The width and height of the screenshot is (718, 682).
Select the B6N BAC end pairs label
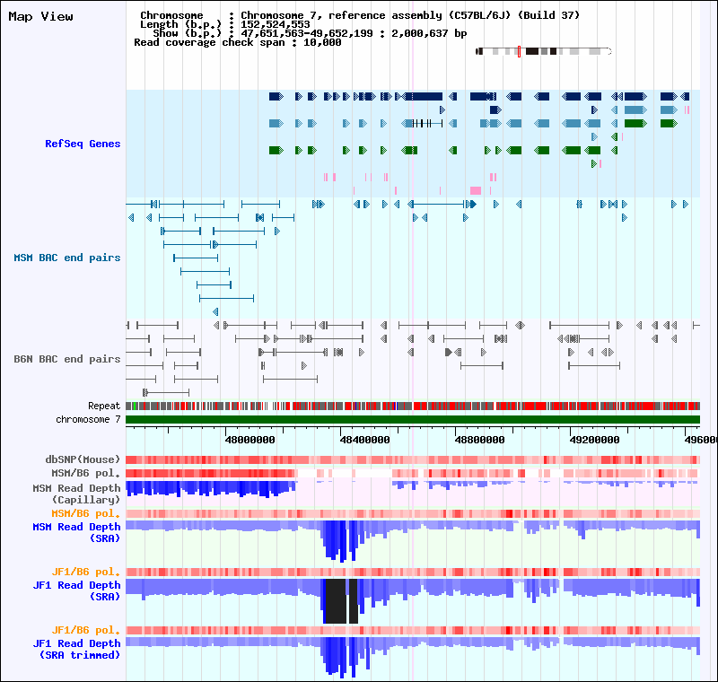[66, 359]
